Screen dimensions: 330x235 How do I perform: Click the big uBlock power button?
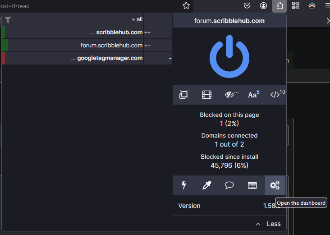pos(229,55)
